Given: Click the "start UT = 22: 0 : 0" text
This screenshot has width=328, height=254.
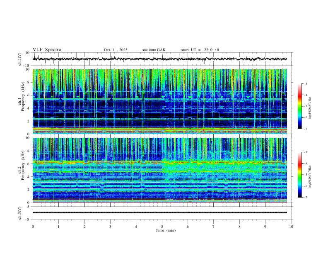Looking at the screenshot, I should click(200, 50).
